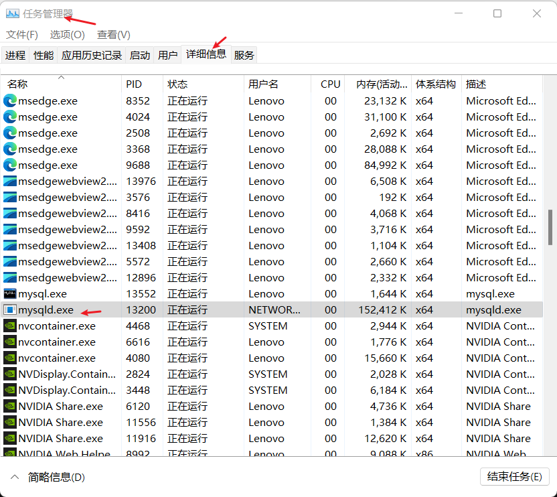Viewport: 557px width, 497px height.
Task: Select the mysqld.exe process name
Action: pos(46,310)
